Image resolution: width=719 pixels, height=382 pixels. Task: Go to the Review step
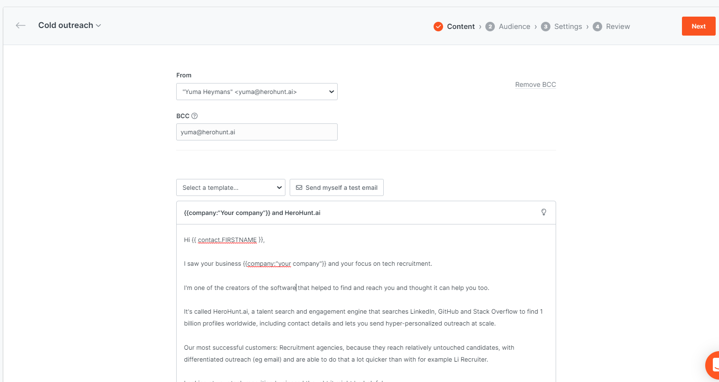(618, 27)
